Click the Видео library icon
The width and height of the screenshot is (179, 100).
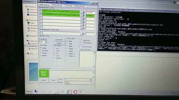(x=29, y=23)
